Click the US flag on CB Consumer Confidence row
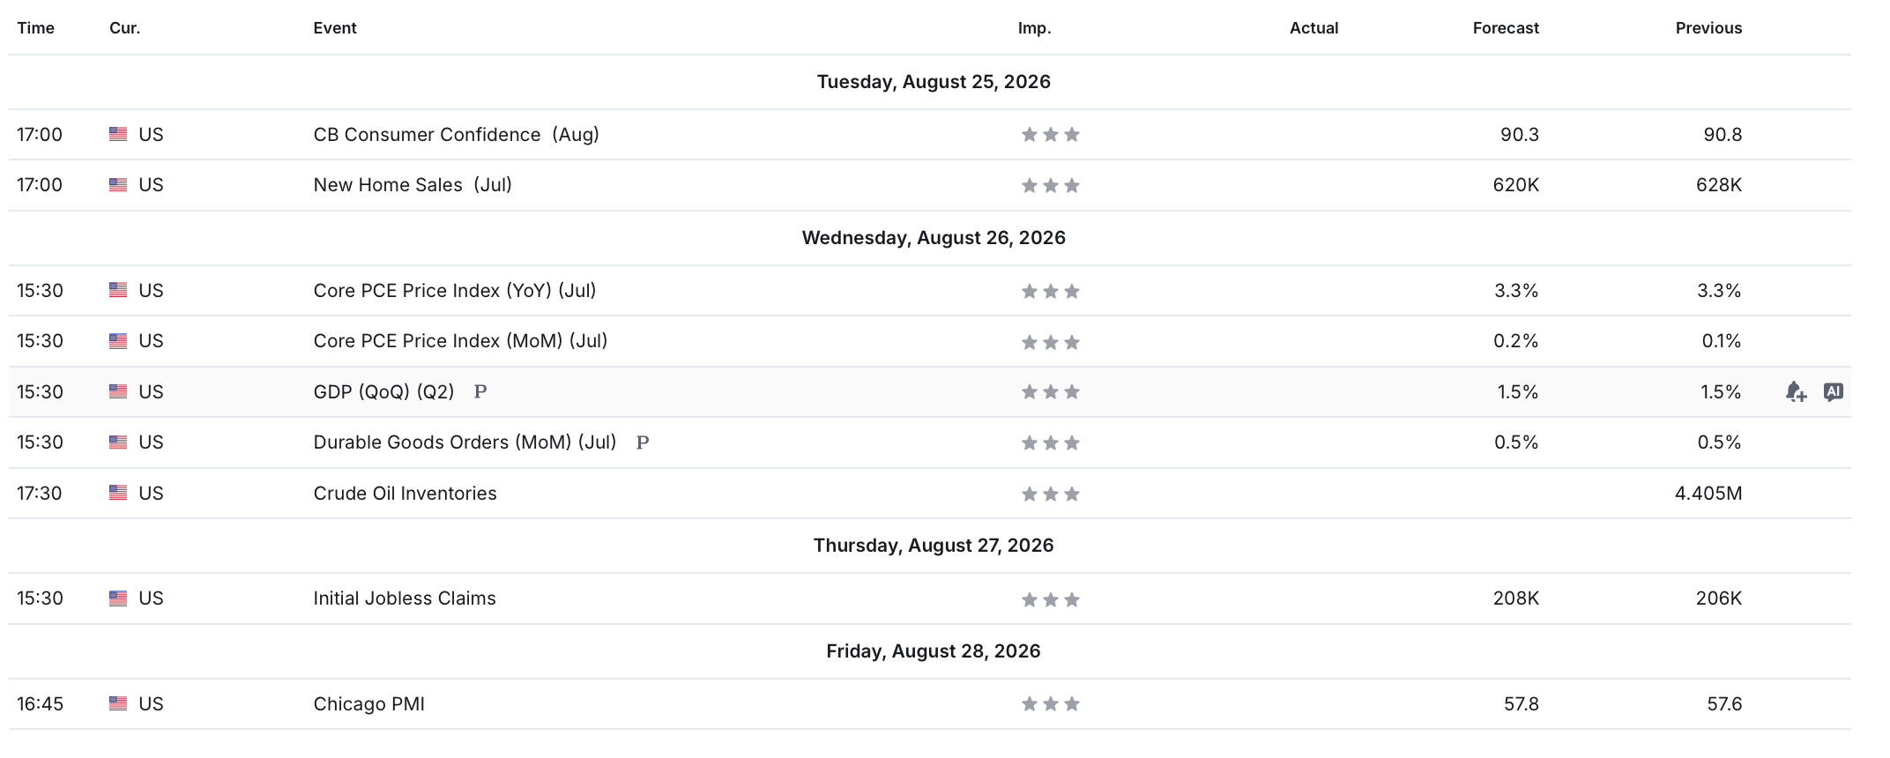The image size is (1890, 758). [118, 134]
